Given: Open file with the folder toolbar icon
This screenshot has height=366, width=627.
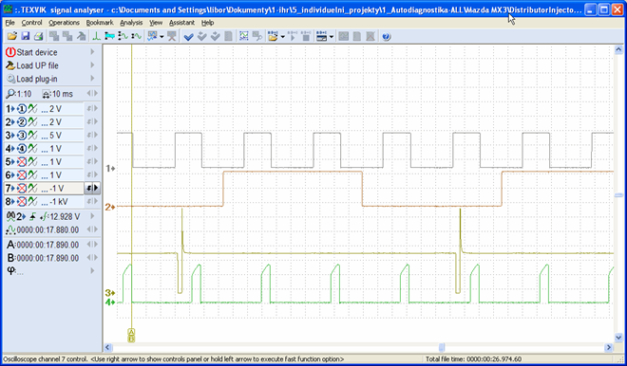Looking at the screenshot, I should pos(12,36).
